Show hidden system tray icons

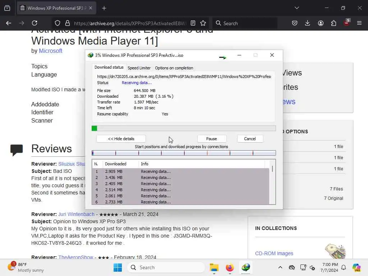[x=280, y=267]
